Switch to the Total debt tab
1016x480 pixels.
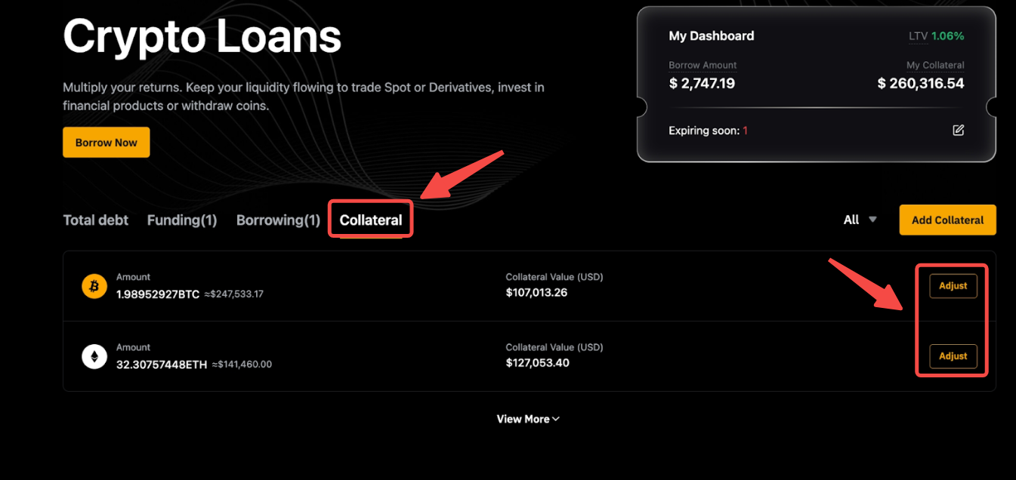[x=96, y=220]
